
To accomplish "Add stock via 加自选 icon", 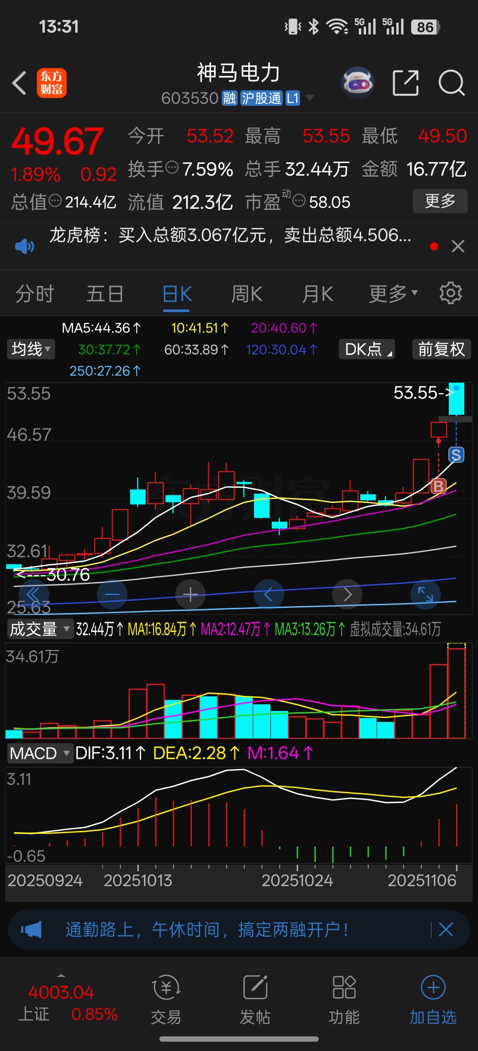I will coord(433,1001).
